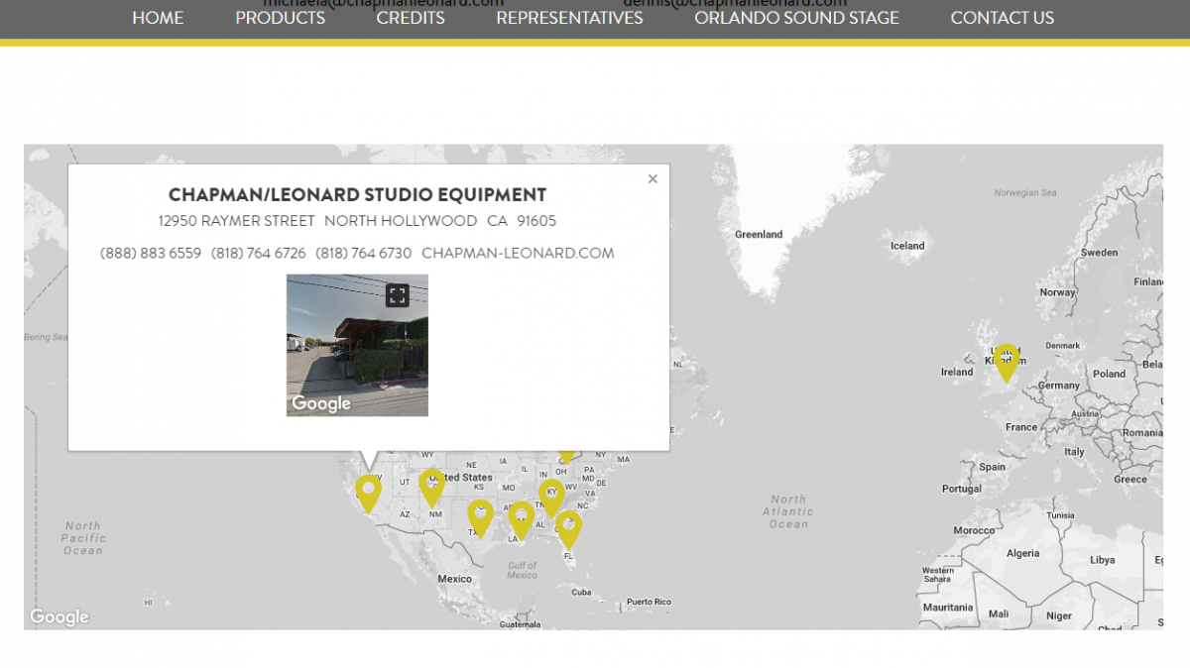The image size is (1190, 668).
Task: Click the Puerto Rico label on the map
Action: 649,602
